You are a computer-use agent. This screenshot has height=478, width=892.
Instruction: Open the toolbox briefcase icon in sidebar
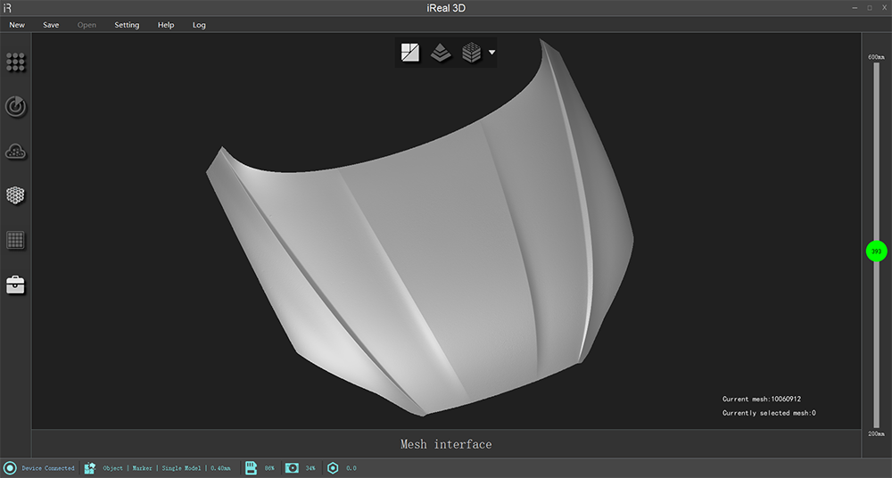pos(16,284)
